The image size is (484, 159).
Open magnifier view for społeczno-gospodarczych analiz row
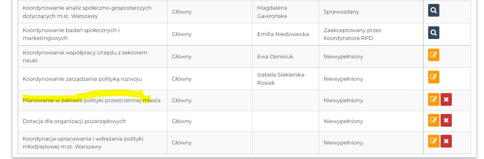(x=434, y=11)
